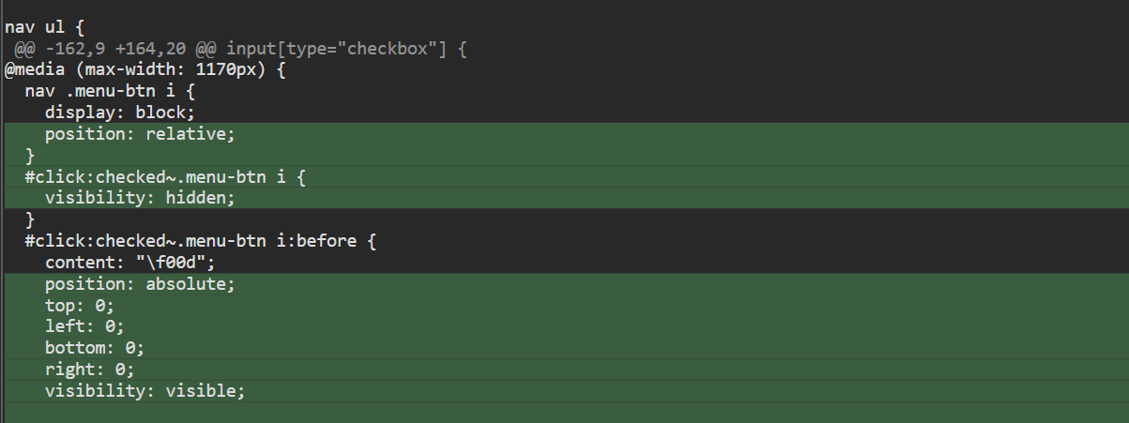1129x423 pixels.
Task: Select the 'visibility: visible;' added line
Action: [145, 390]
